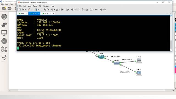Viewport: 176px width, 99px height.
Task: Open the Xshell View menu
Action: pos(30,6)
